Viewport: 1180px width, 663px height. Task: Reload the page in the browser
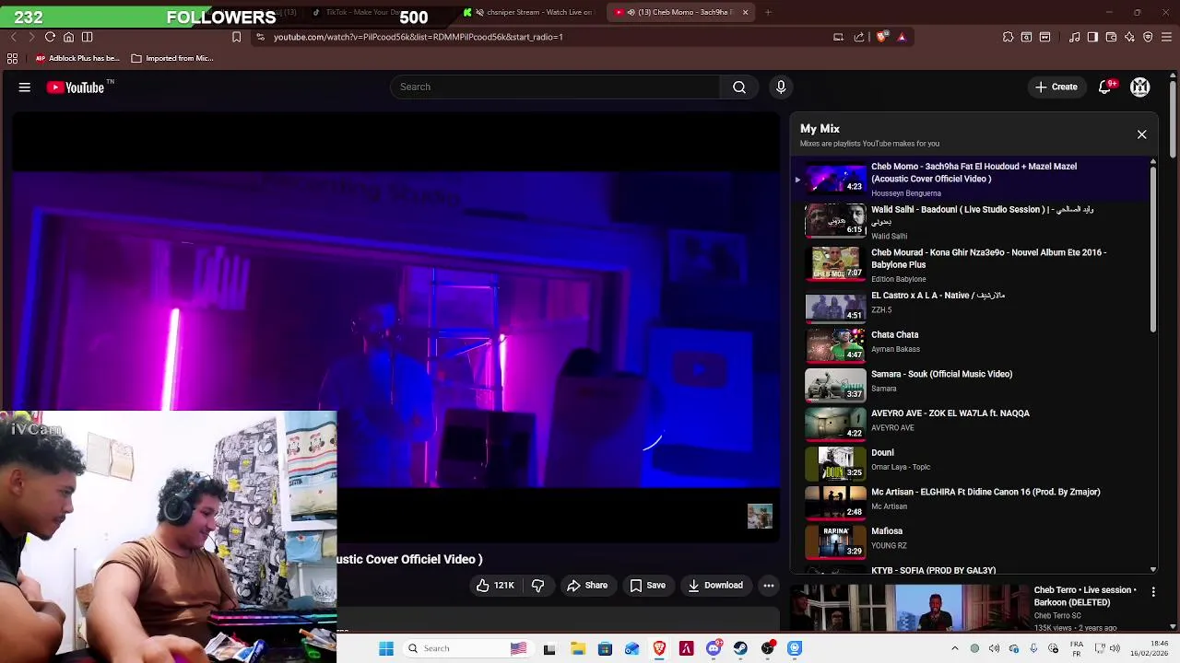[50, 37]
